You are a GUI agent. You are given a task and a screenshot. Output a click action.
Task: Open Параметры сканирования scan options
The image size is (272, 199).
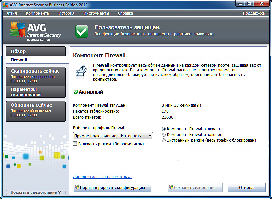point(36,92)
